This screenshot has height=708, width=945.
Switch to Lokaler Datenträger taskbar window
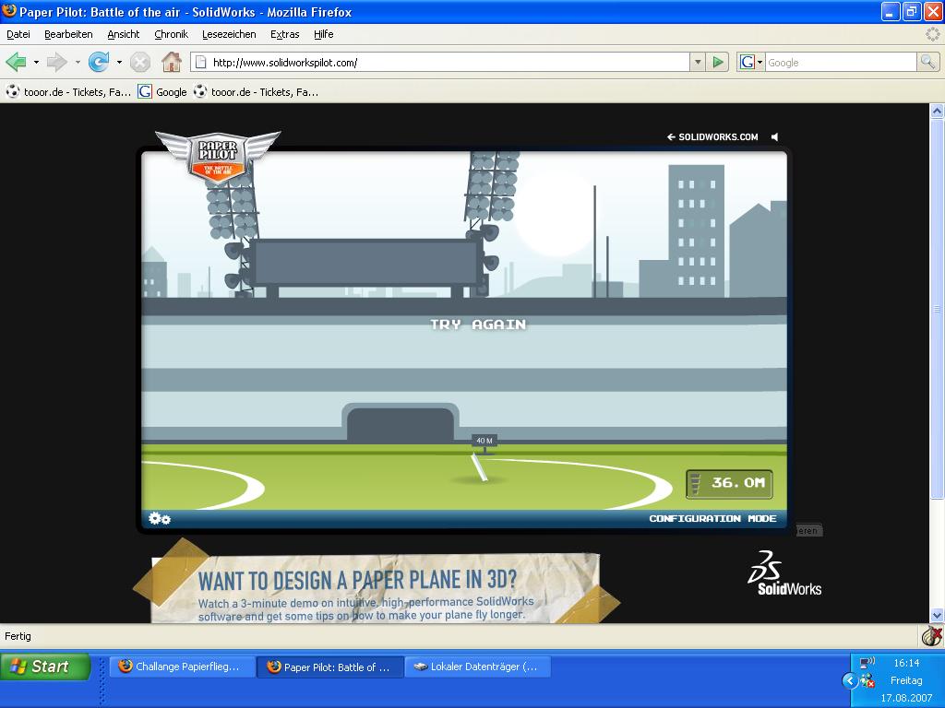477,667
